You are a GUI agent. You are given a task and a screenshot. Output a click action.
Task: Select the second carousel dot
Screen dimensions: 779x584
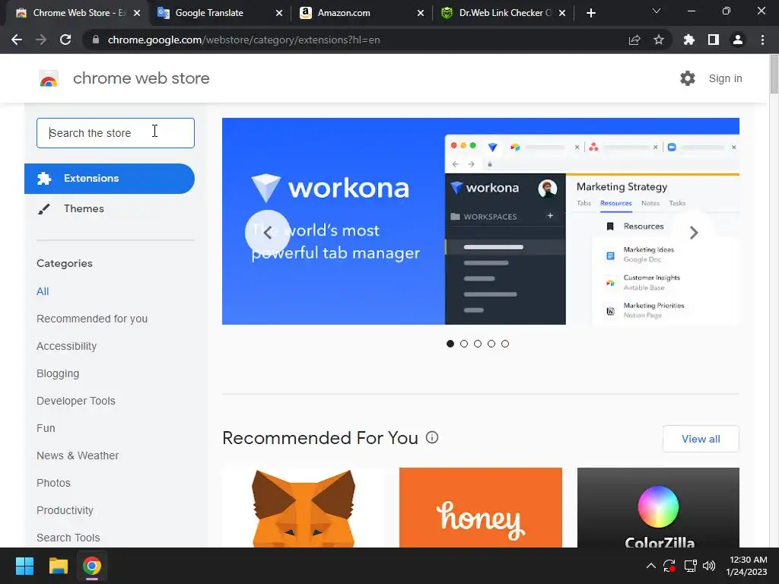pos(464,344)
